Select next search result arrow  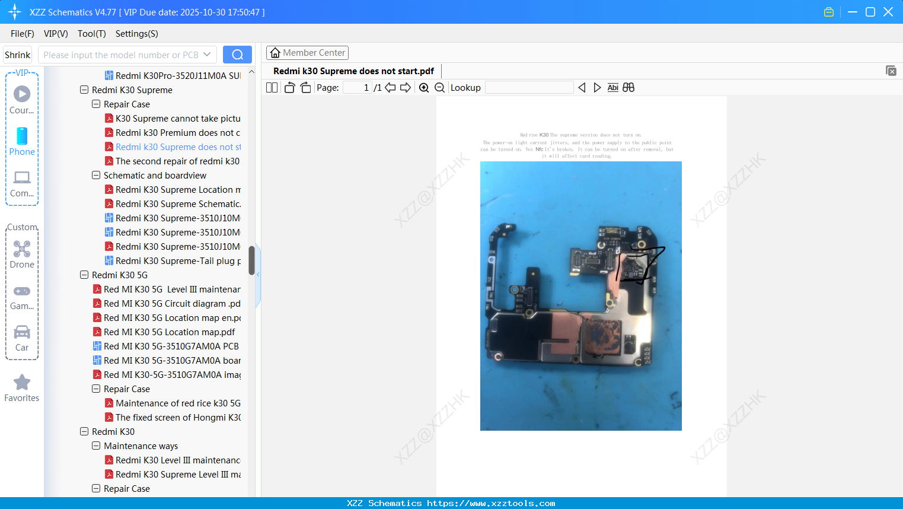597,87
